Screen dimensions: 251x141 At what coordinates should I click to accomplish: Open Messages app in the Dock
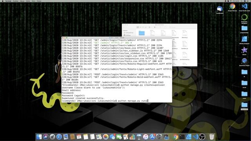113,137
